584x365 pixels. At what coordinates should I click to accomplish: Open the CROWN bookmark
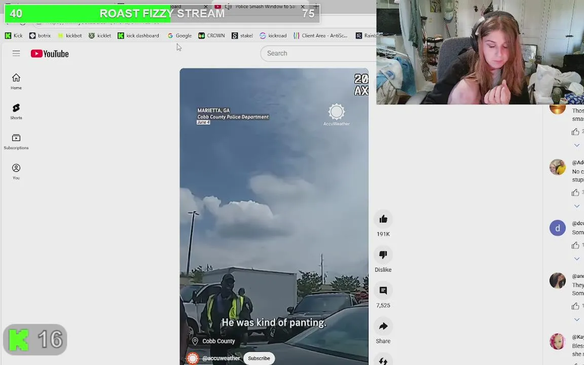pos(211,35)
